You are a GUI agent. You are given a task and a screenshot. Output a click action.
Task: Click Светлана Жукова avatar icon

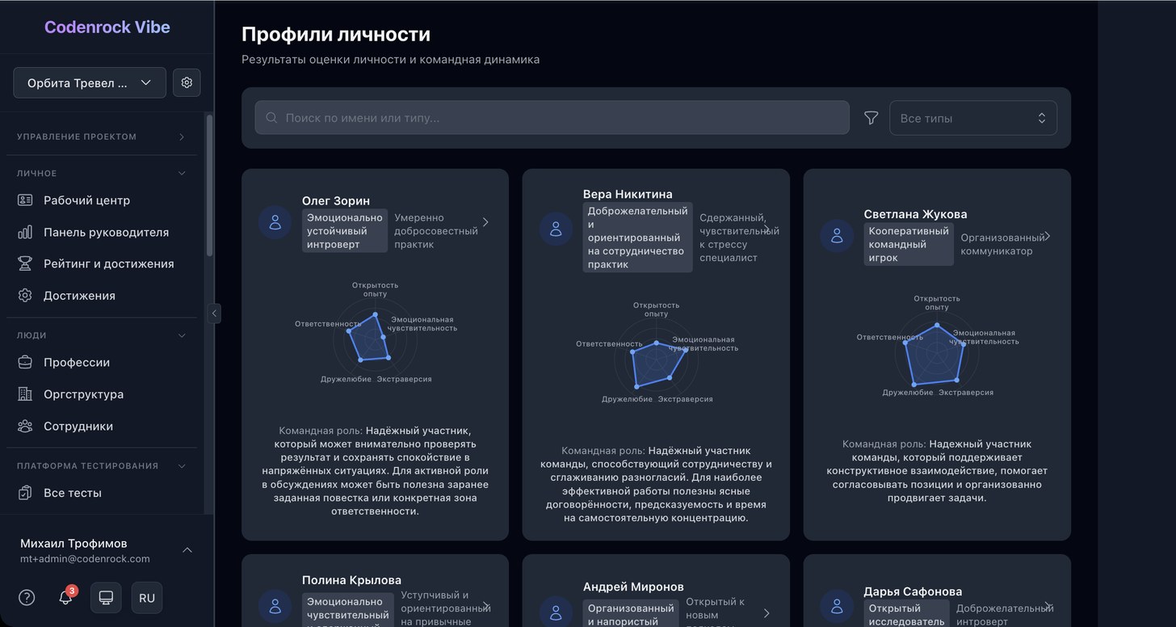pyautogui.click(x=837, y=236)
